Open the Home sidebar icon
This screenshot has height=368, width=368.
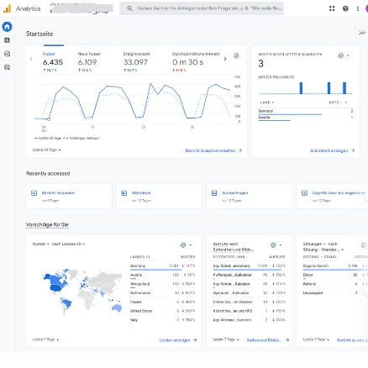[x=7, y=27]
